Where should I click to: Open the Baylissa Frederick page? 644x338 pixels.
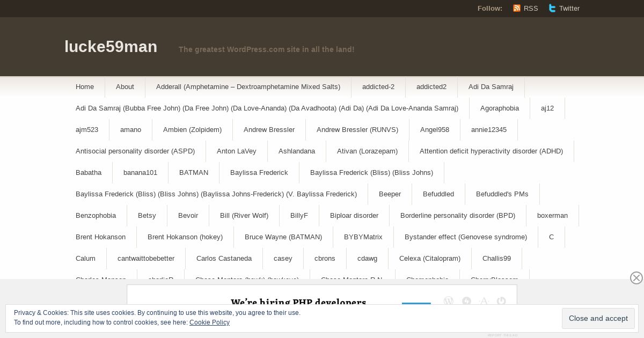pyautogui.click(x=259, y=172)
